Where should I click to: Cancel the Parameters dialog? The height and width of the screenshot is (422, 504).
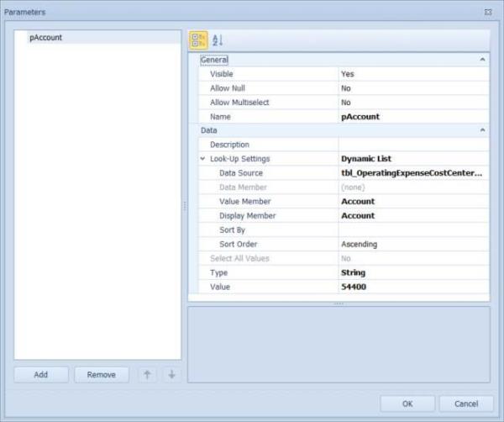pyautogui.click(x=459, y=404)
